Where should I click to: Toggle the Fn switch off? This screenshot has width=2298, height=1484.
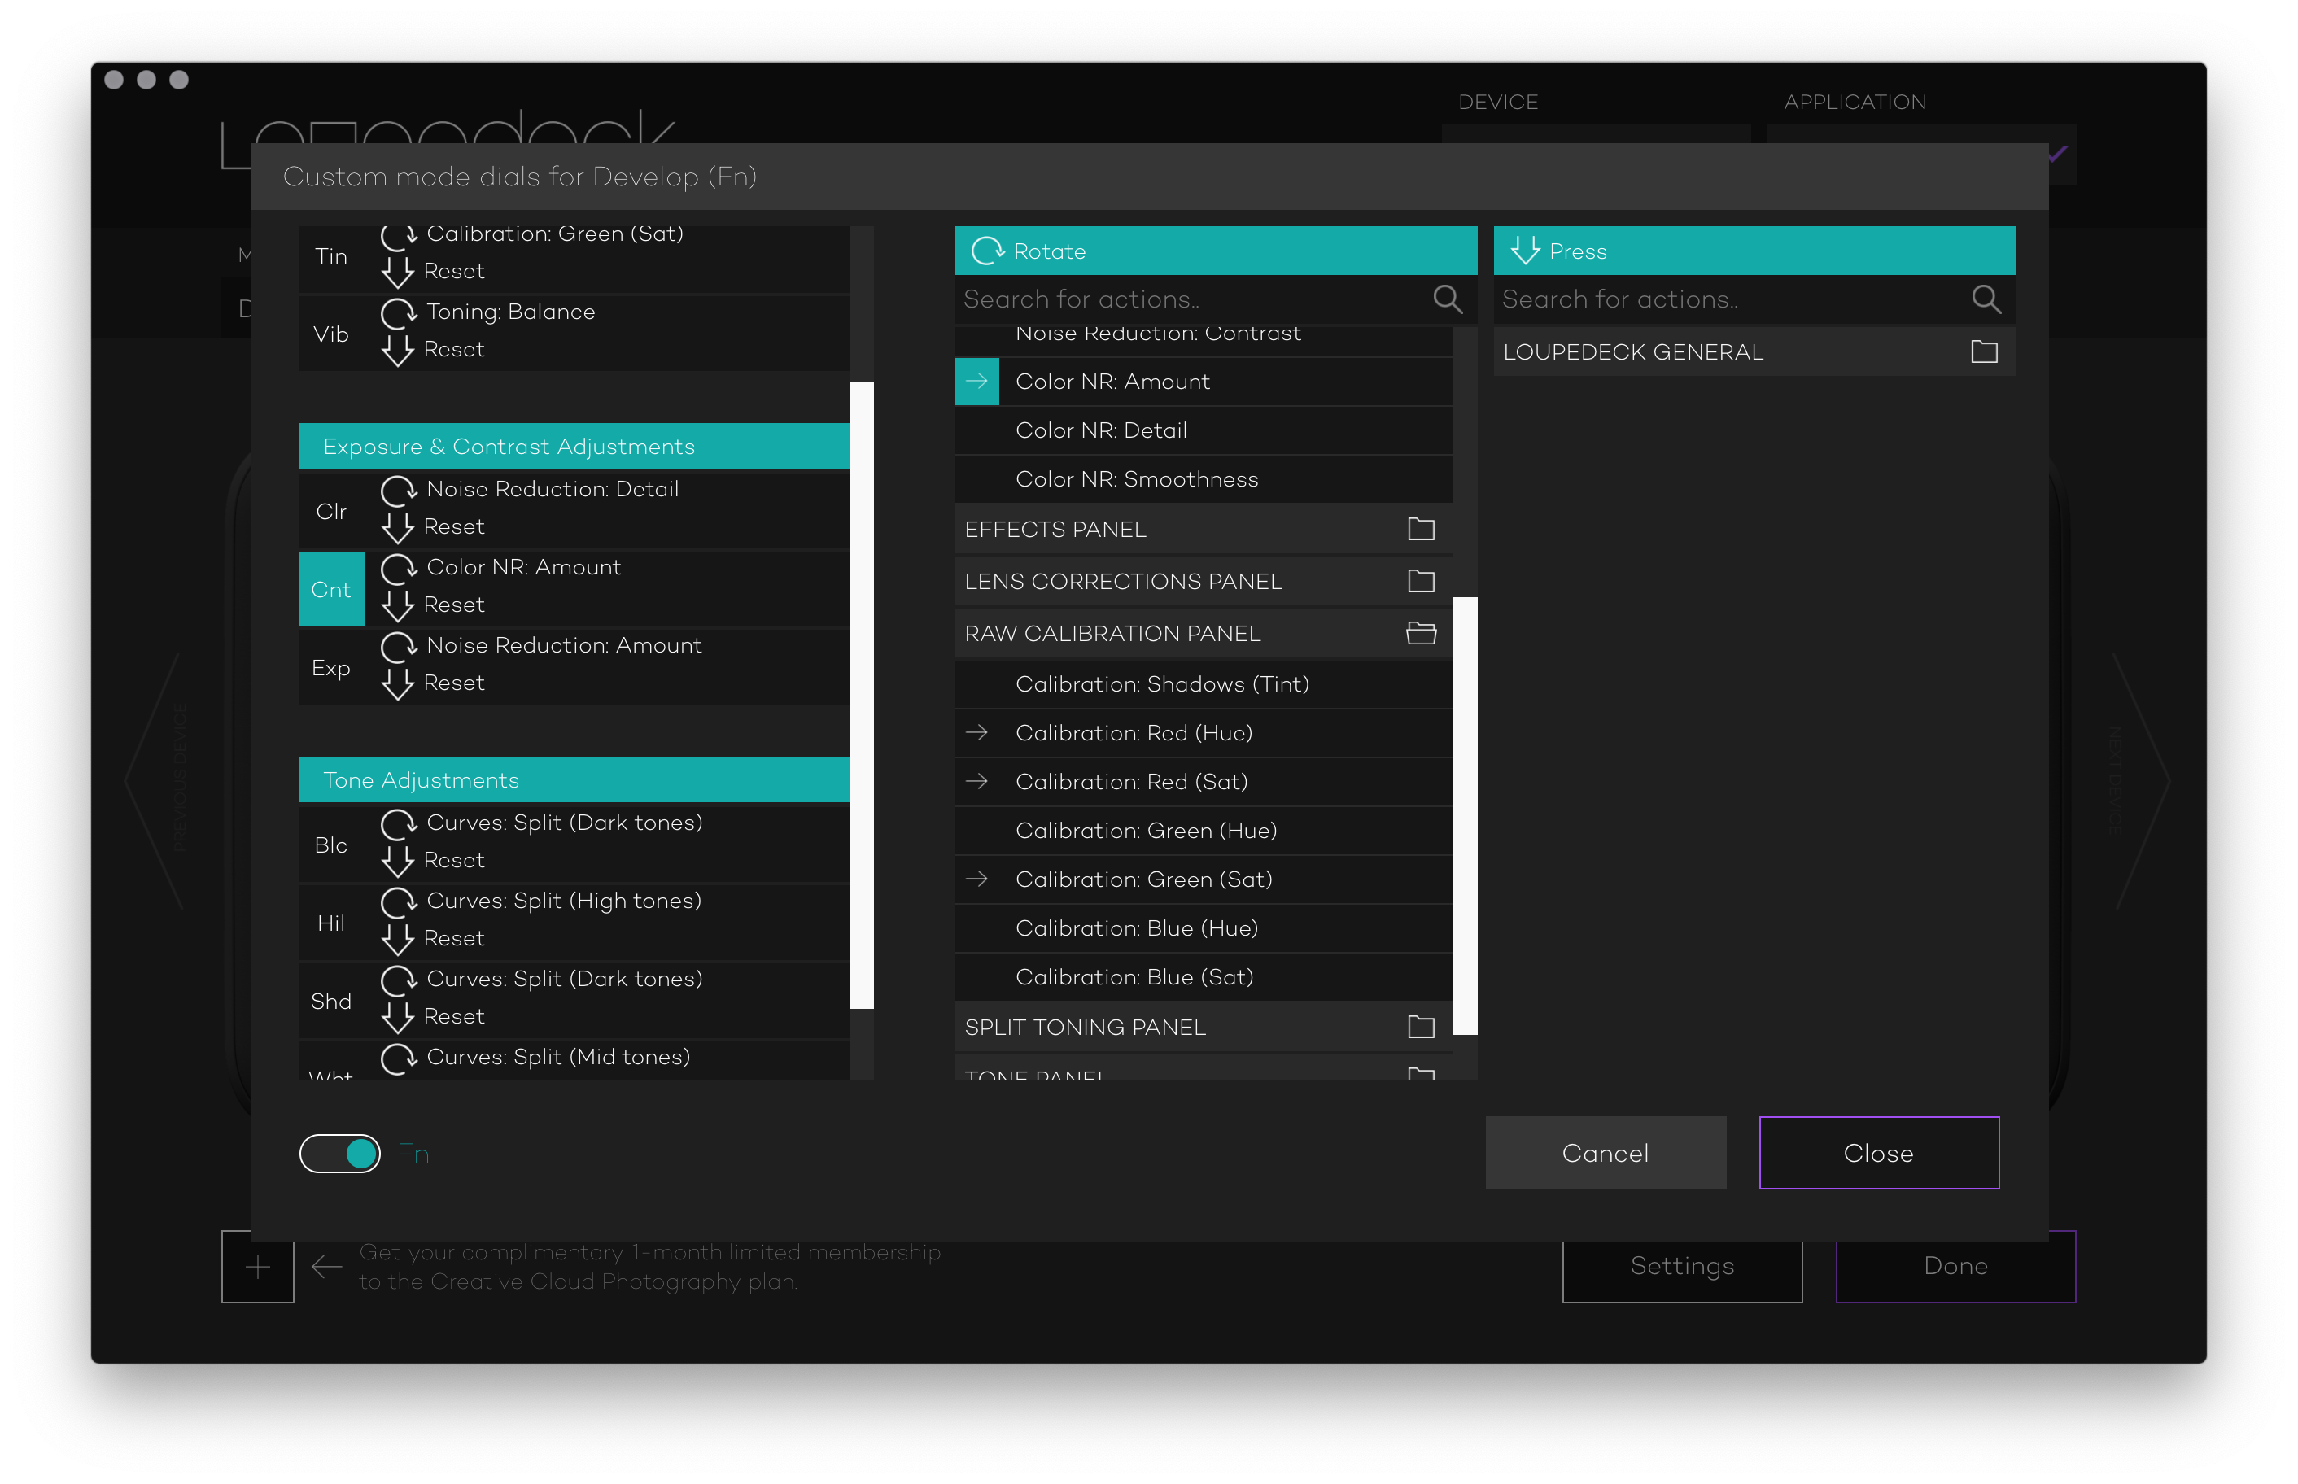(x=340, y=1154)
